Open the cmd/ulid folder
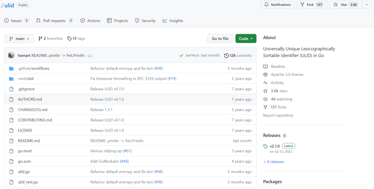 pos(26,79)
